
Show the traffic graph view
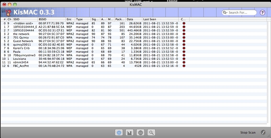[130, 133]
